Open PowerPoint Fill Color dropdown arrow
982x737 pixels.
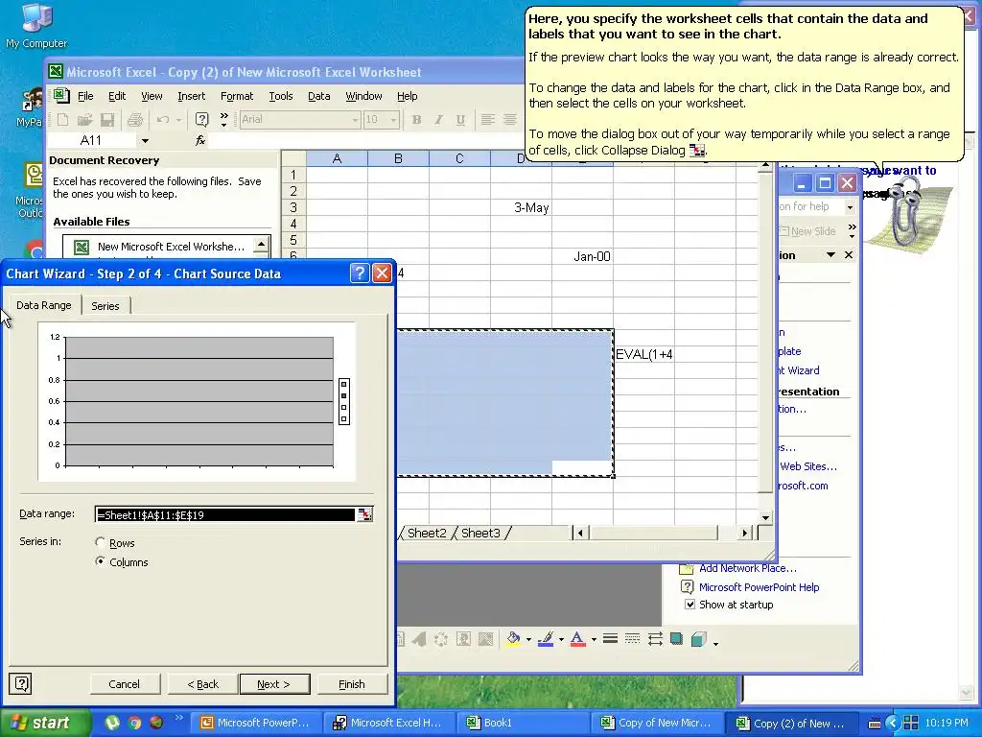(x=528, y=639)
